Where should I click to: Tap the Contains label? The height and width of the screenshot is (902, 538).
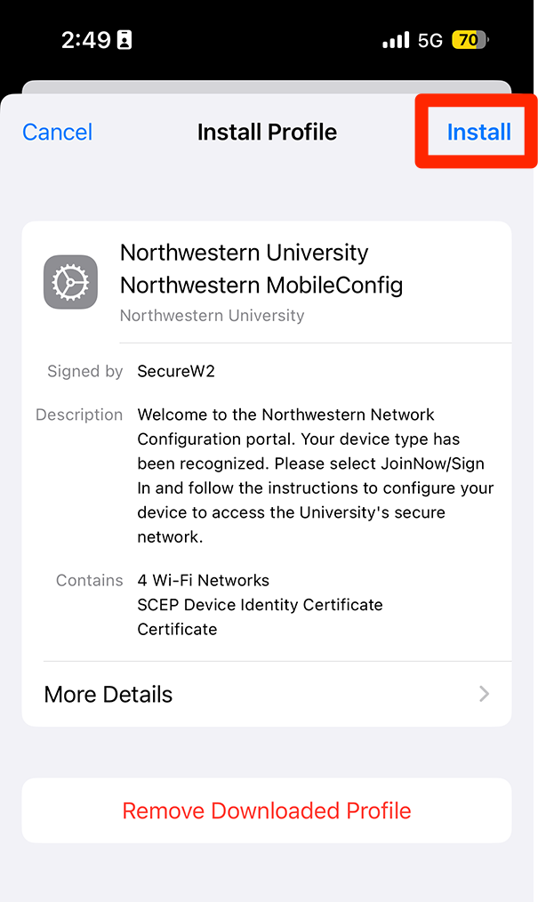pyautogui.click(x=89, y=580)
